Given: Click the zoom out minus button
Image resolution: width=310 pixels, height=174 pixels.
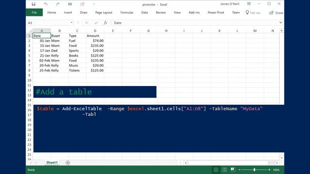Looking at the screenshot, I should (x=239, y=170).
